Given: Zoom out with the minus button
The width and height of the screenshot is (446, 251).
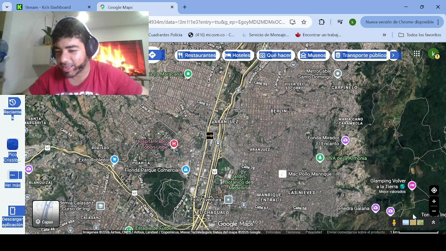Looking at the screenshot, I should tap(434, 211).
